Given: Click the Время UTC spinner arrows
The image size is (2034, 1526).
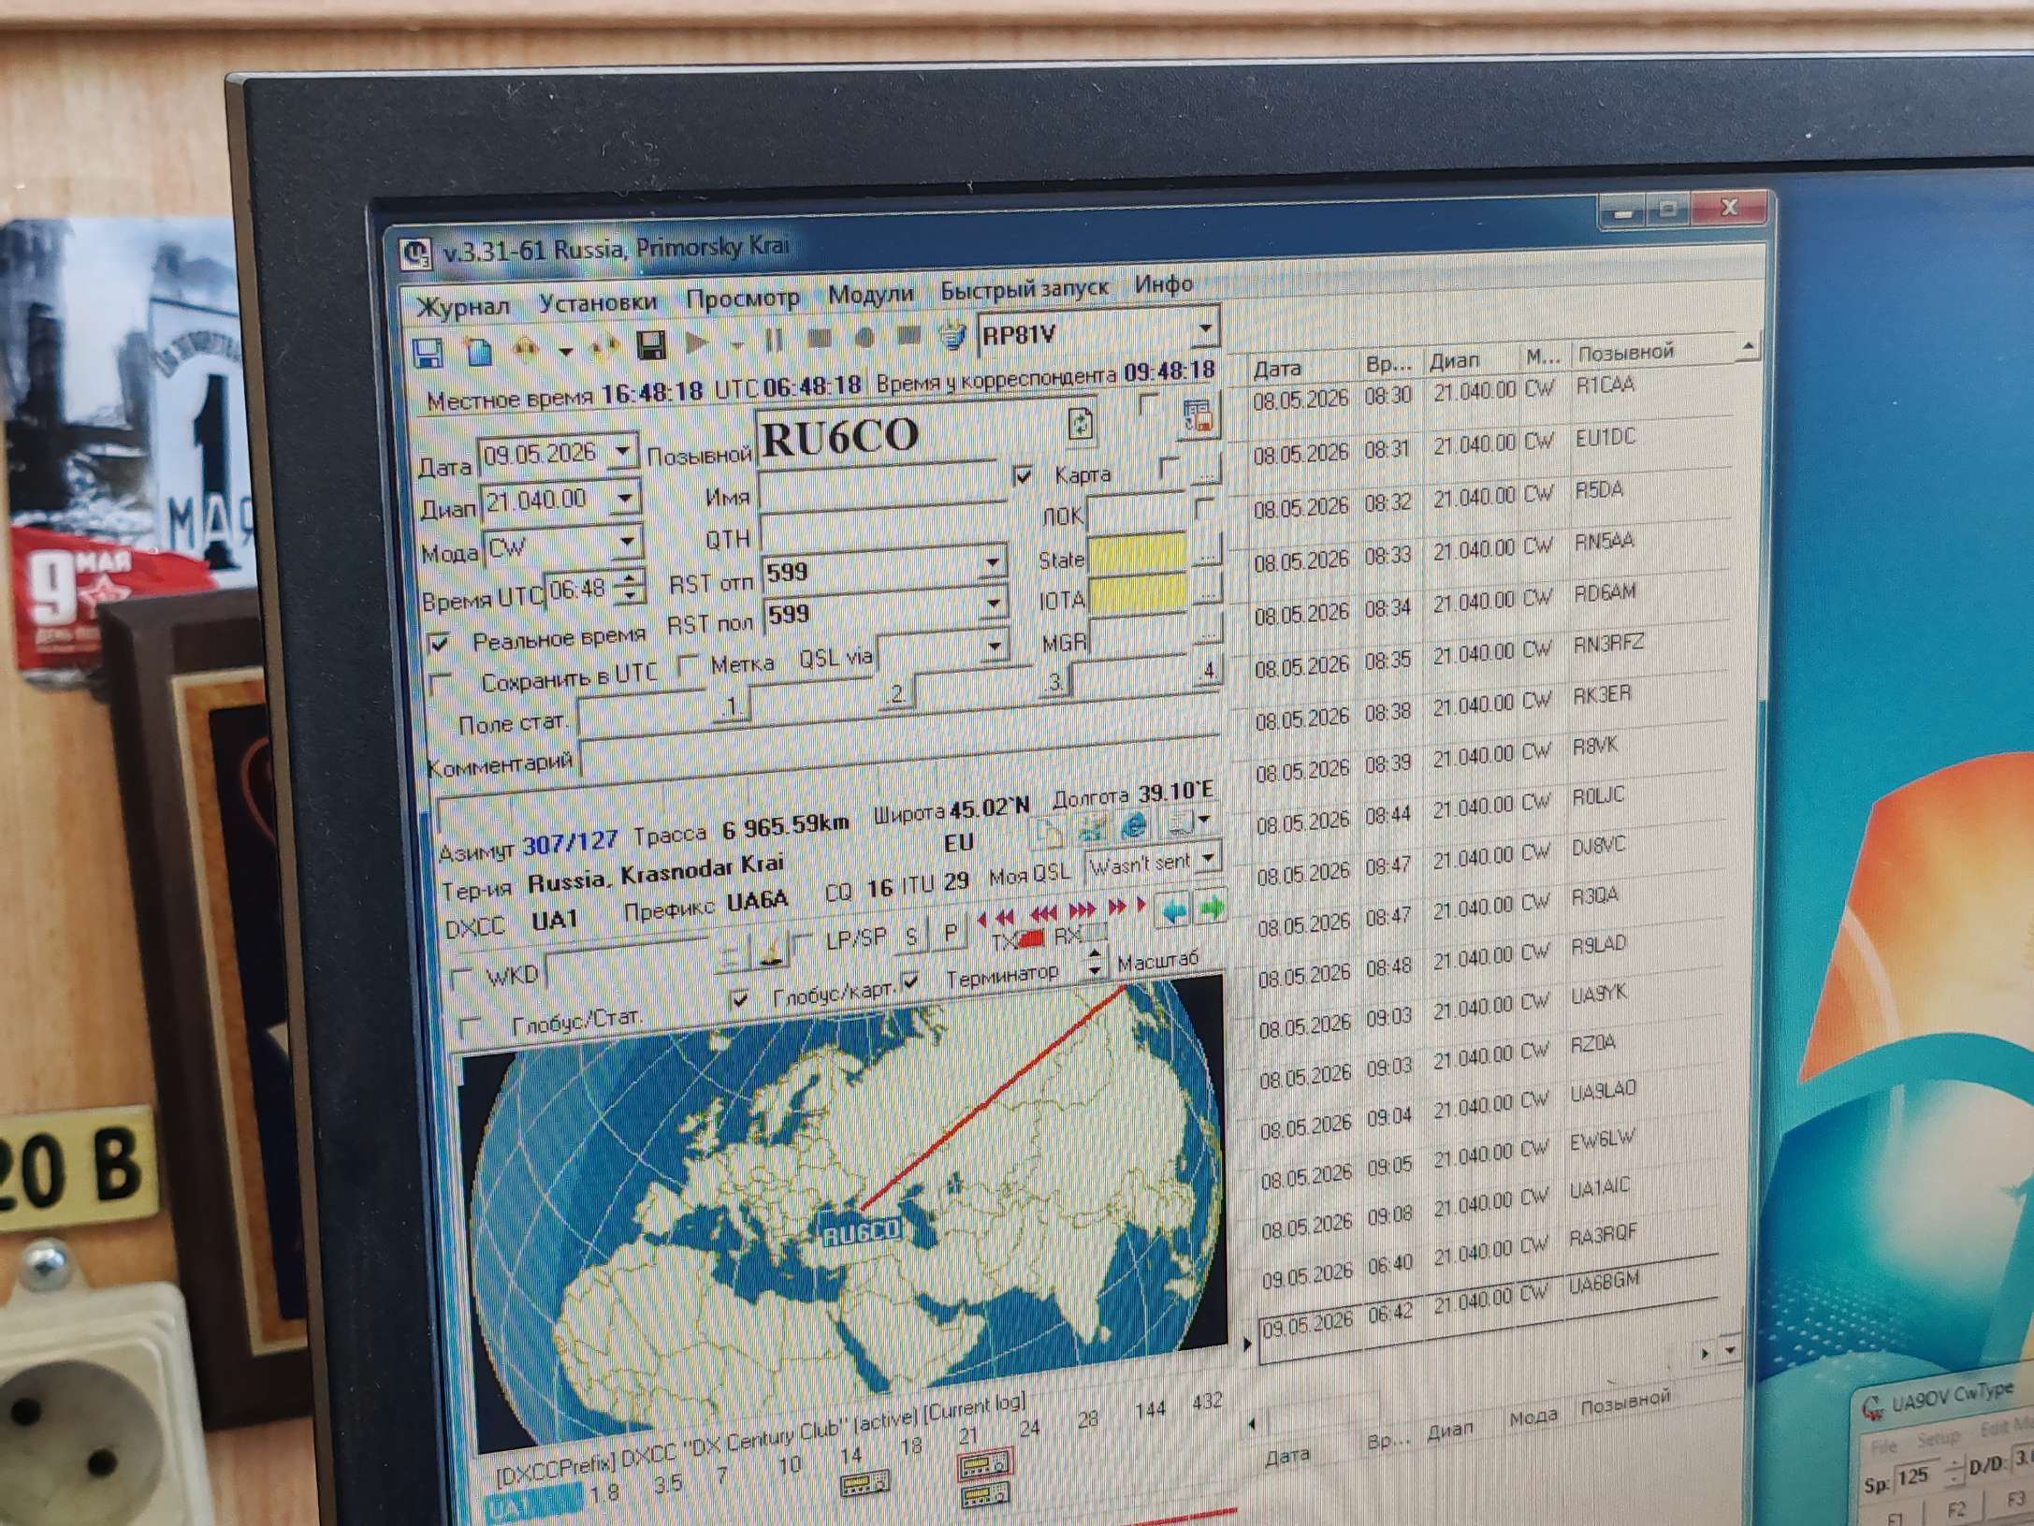Looking at the screenshot, I should (631, 587).
